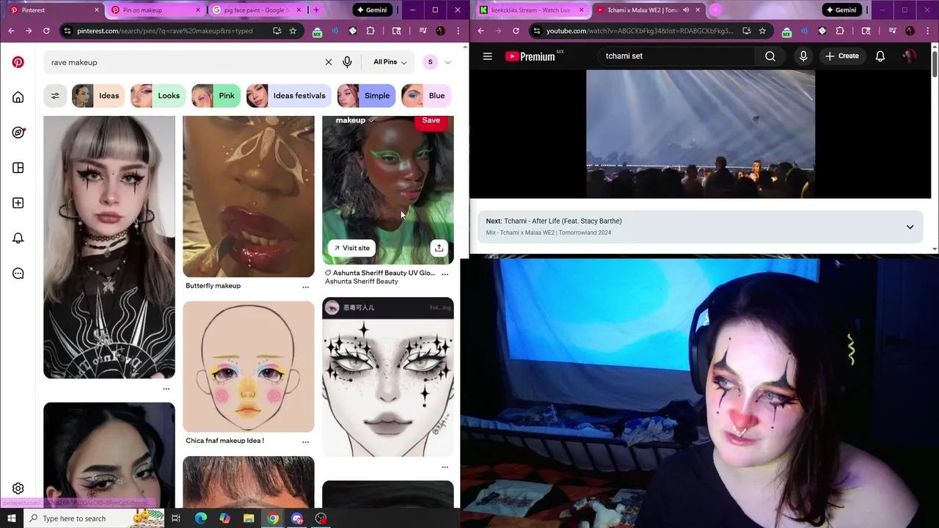Open YouTube hamburger guide menu
Viewport: 939px width, 528px height.
(x=487, y=56)
